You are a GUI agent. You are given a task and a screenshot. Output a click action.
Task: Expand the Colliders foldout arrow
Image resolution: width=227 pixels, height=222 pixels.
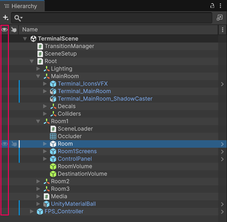point(45,114)
